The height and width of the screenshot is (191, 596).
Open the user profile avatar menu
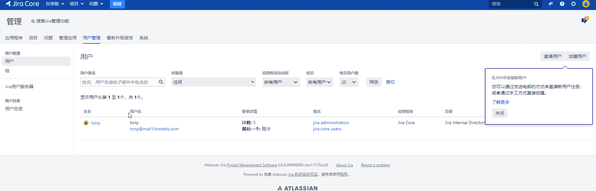[586, 4]
